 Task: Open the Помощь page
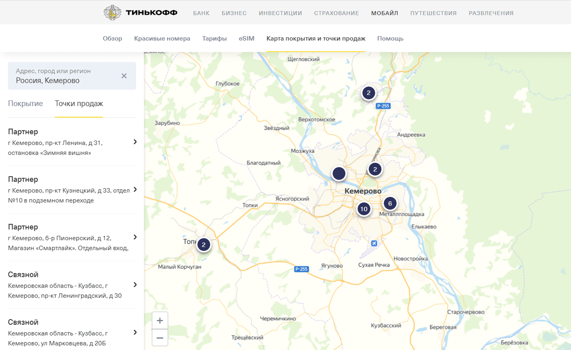[x=390, y=38]
